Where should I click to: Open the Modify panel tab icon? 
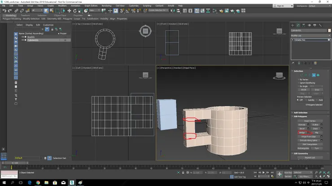coord(298,25)
